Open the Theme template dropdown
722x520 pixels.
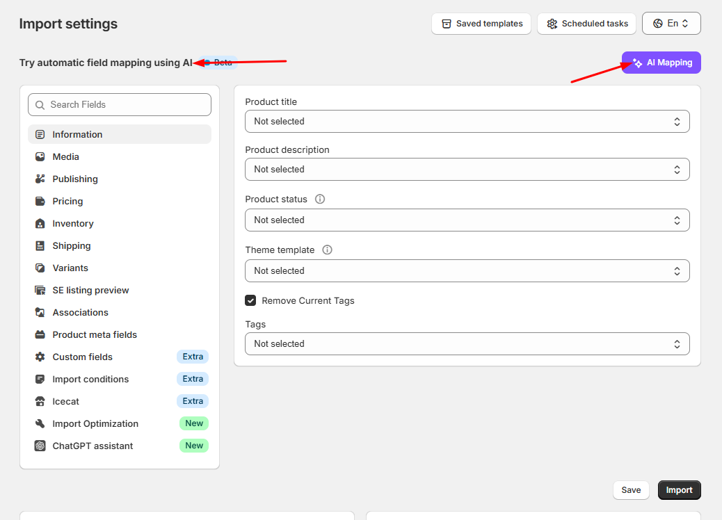pyautogui.click(x=467, y=270)
